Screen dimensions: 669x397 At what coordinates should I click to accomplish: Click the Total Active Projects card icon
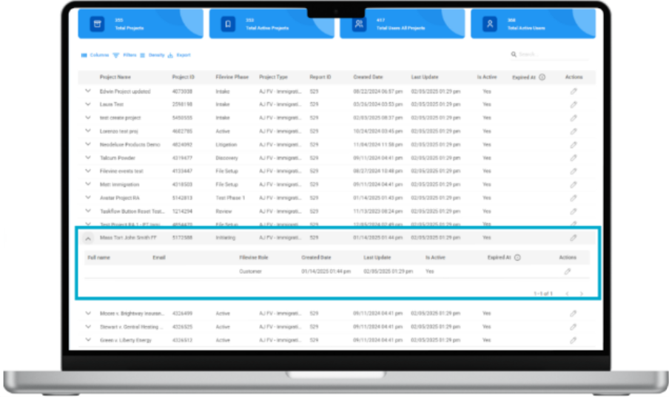pyautogui.click(x=228, y=24)
